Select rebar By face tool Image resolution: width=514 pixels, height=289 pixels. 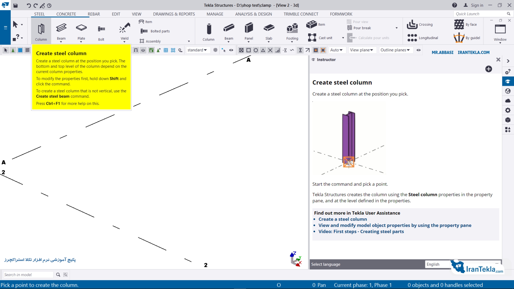coord(465,24)
